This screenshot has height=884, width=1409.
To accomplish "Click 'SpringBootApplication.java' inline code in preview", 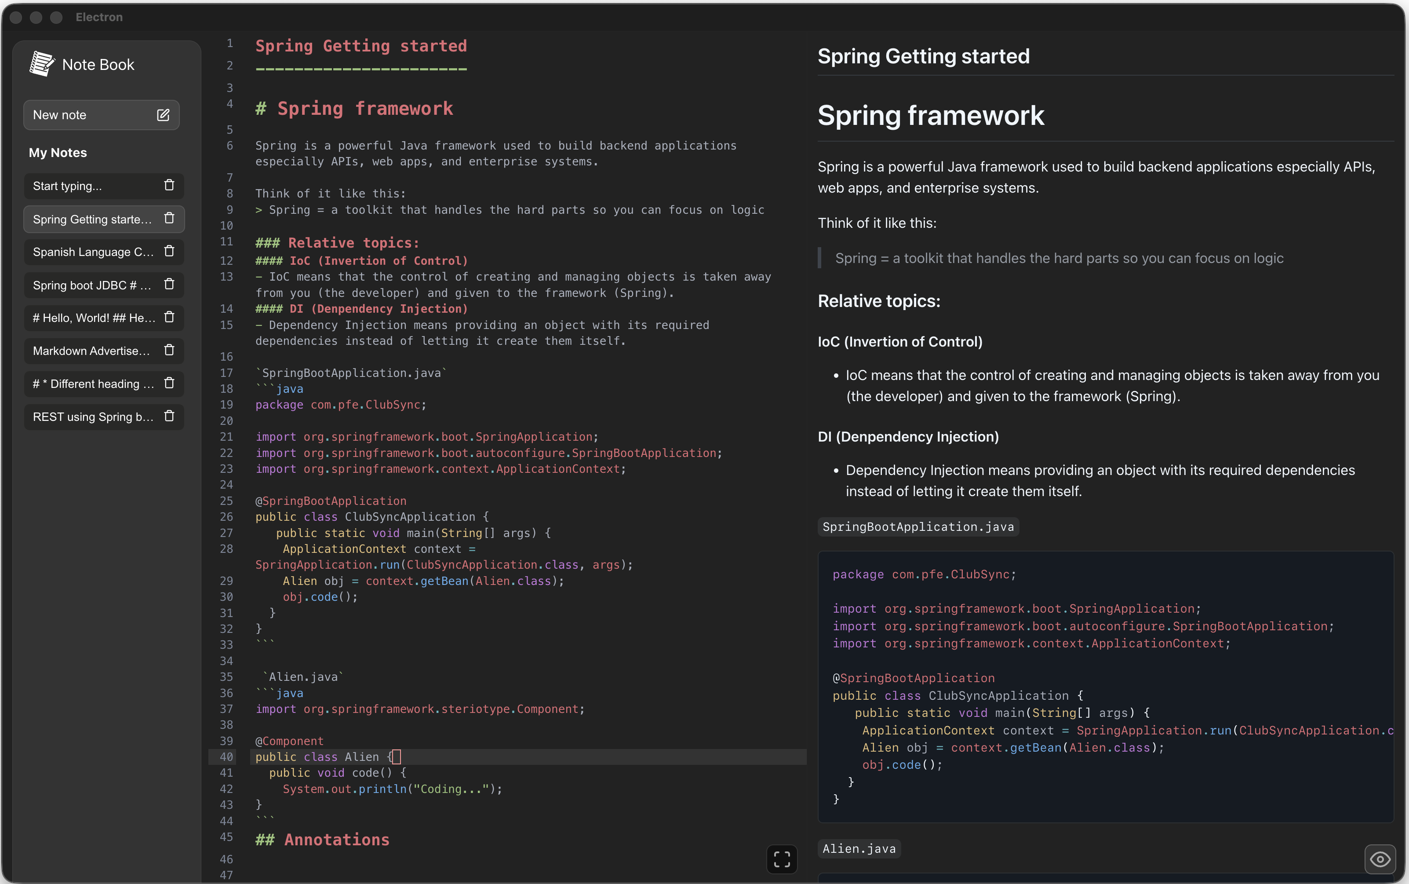I will (x=918, y=527).
